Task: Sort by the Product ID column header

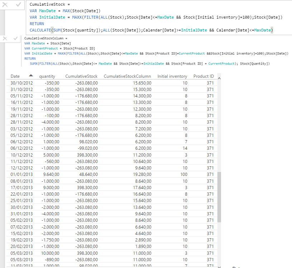Action: 204,76
